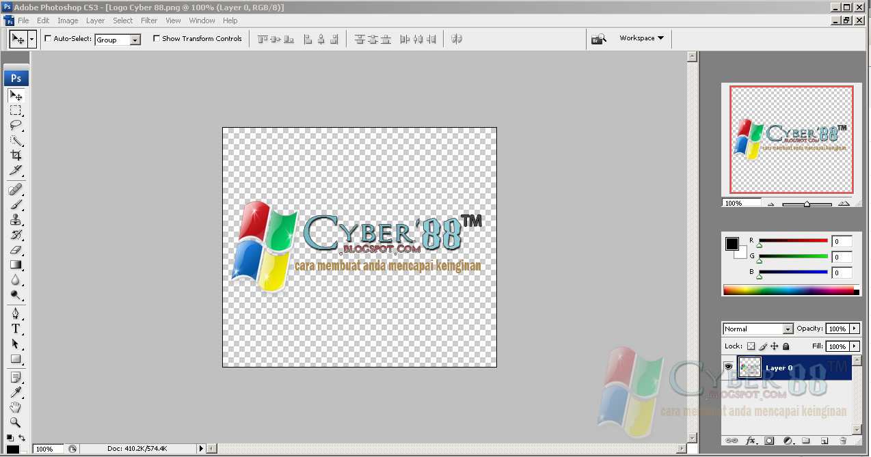
Task: Select the Rectangle shape tool
Action: (16, 359)
